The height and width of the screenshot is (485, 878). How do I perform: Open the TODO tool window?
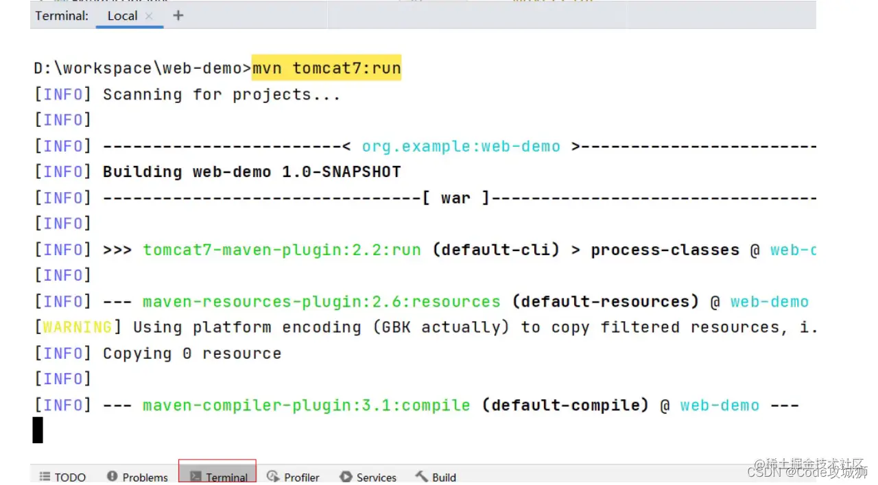62,477
